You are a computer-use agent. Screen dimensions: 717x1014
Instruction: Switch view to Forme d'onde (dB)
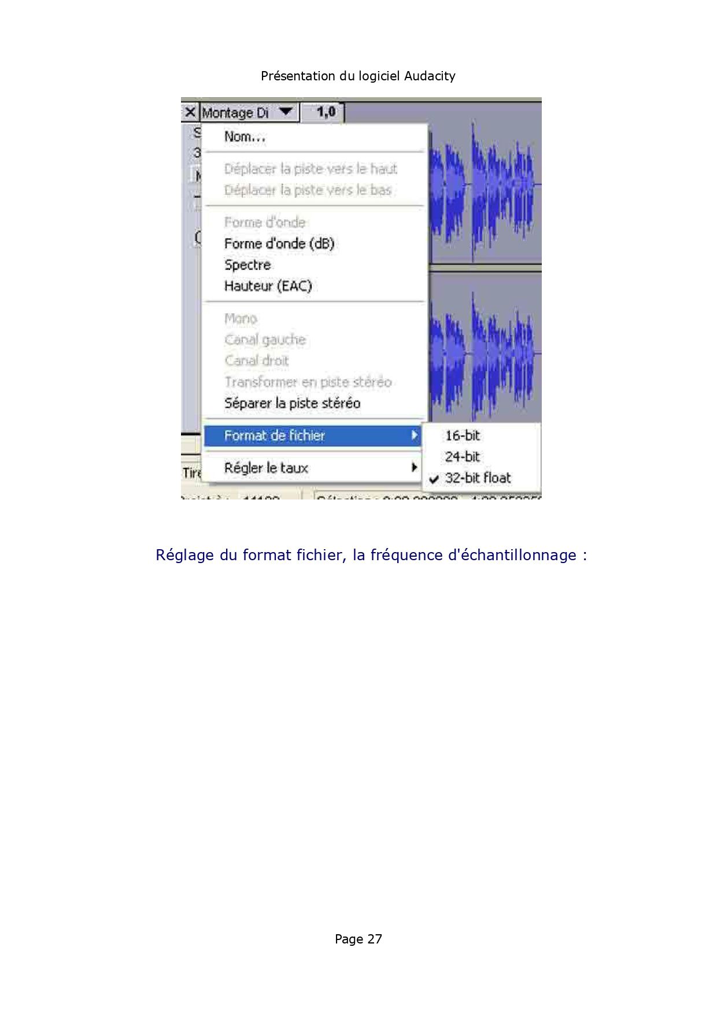[x=279, y=244]
